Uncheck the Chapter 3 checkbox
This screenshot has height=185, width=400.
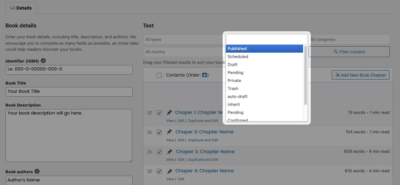(x=159, y=152)
